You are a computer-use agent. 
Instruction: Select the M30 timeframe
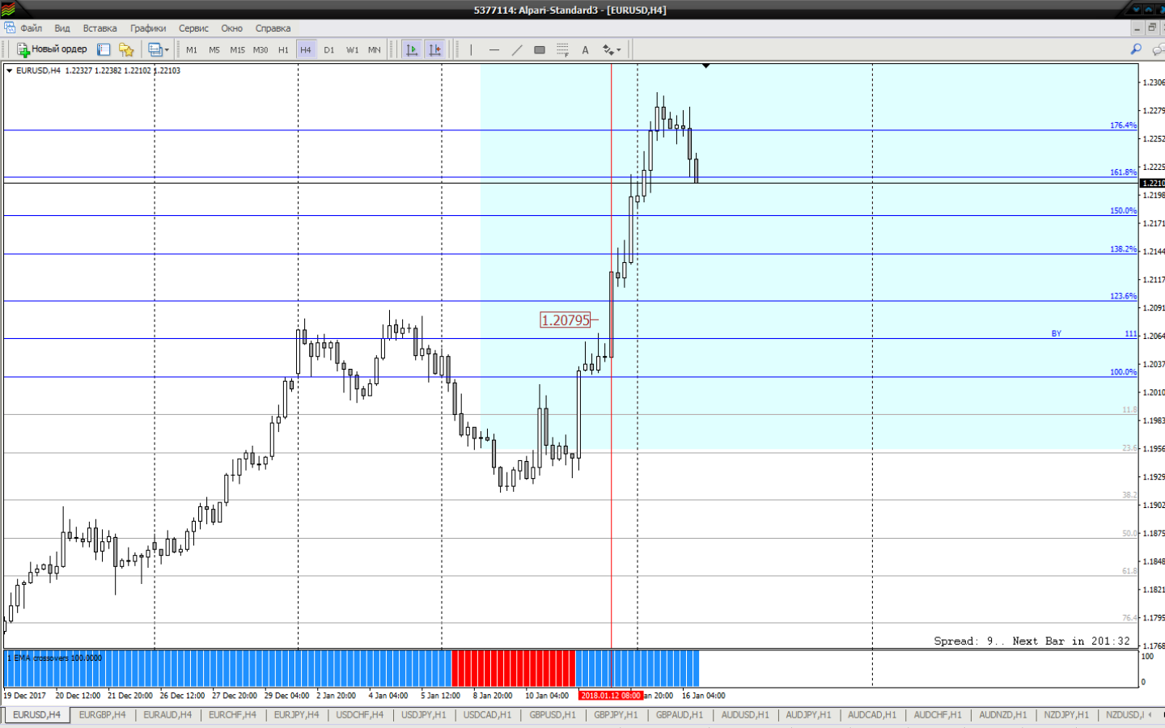(x=261, y=50)
